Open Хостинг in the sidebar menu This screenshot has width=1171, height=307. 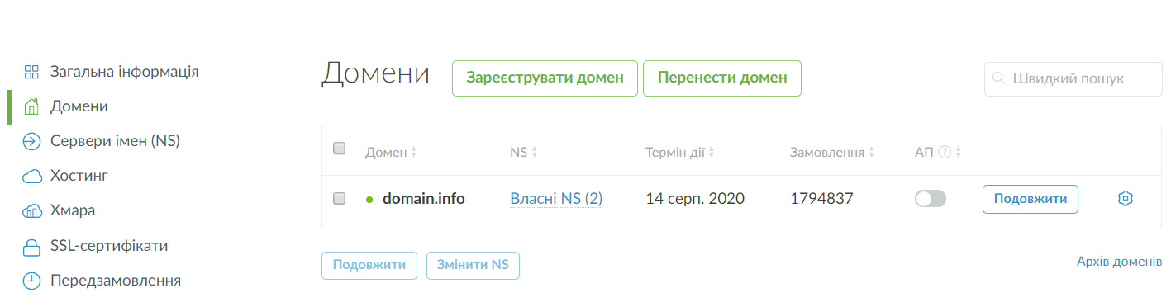pos(79,177)
